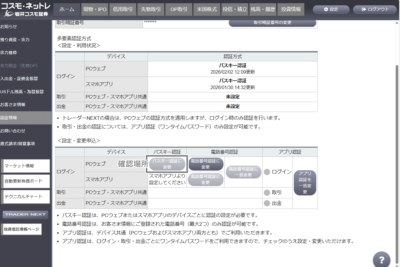Viewport: 400px width, 267px height.
Task: Select the ログイン app authentication radio button
Action: coord(267,172)
